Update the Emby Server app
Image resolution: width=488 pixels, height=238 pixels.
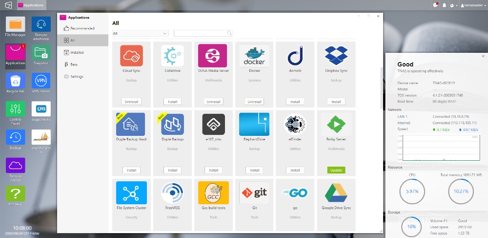coord(336,170)
